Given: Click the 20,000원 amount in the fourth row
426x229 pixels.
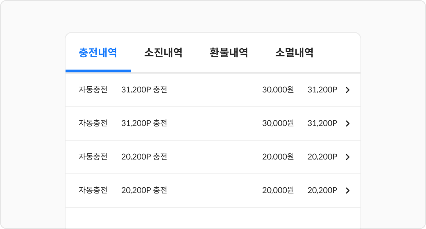Looking at the screenshot, I should [278, 191].
